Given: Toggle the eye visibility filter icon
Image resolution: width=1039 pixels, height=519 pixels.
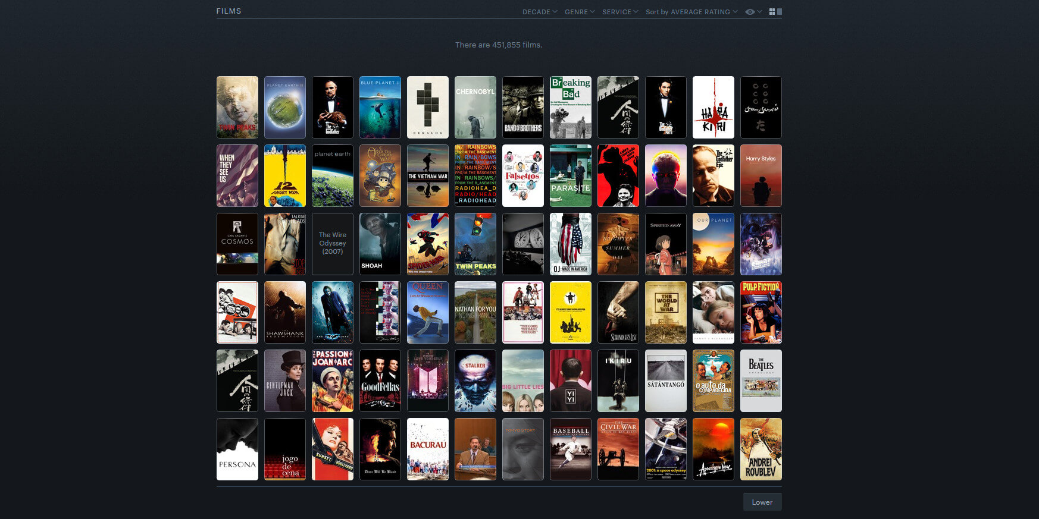Looking at the screenshot, I should (750, 12).
